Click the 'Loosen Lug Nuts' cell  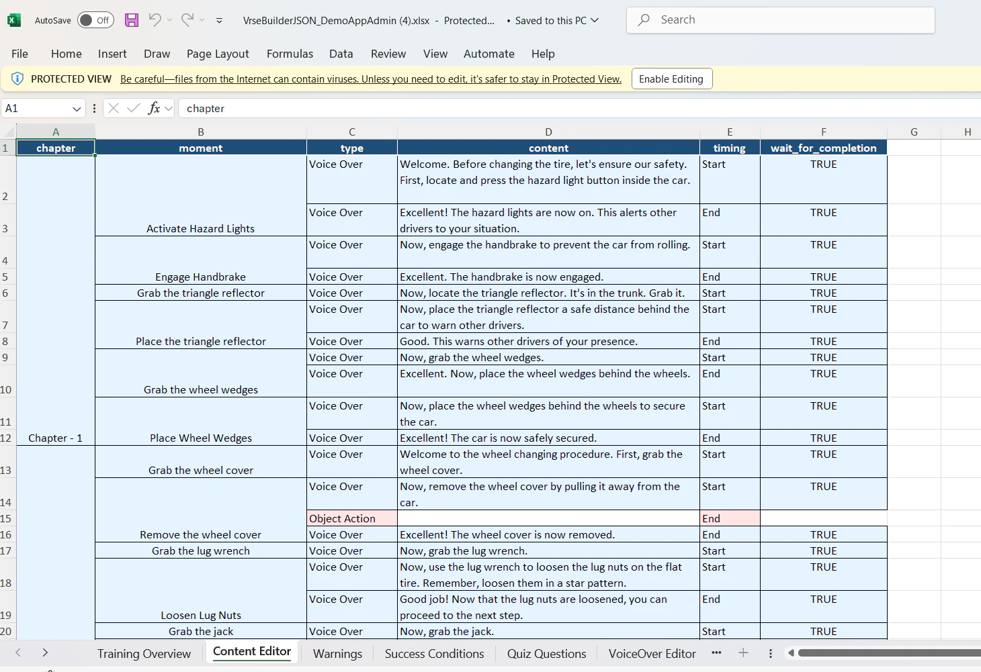coord(201,591)
